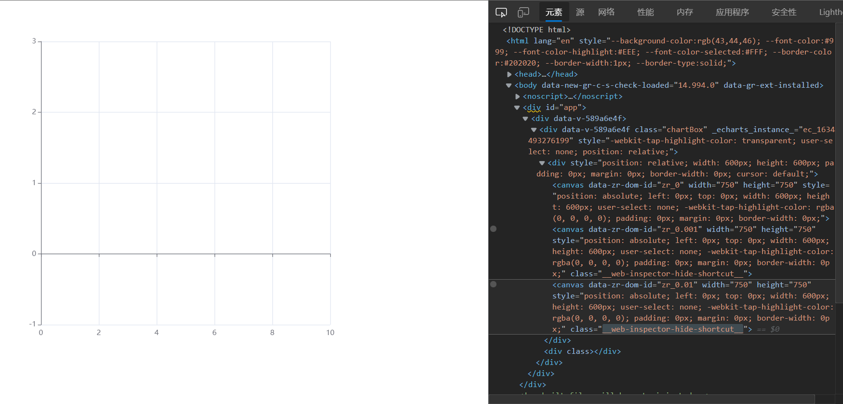Switch to the 元素 tab
The image size is (843, 404).
point(554,13)
